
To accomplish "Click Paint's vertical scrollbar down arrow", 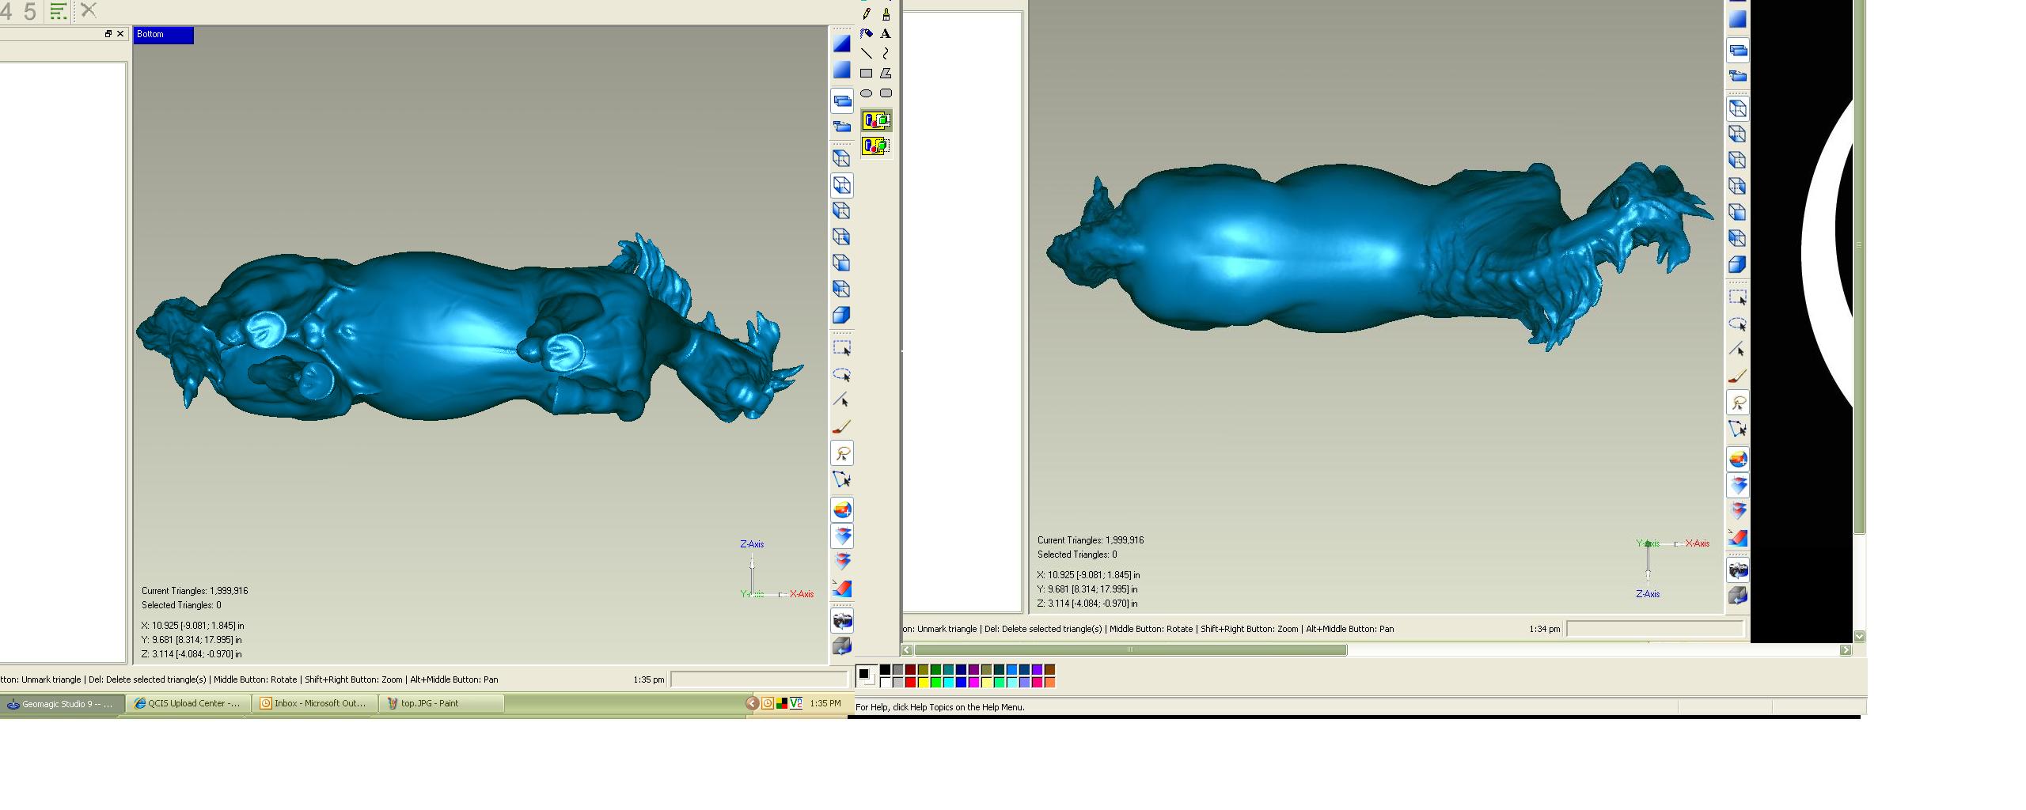I will 1860,635.
